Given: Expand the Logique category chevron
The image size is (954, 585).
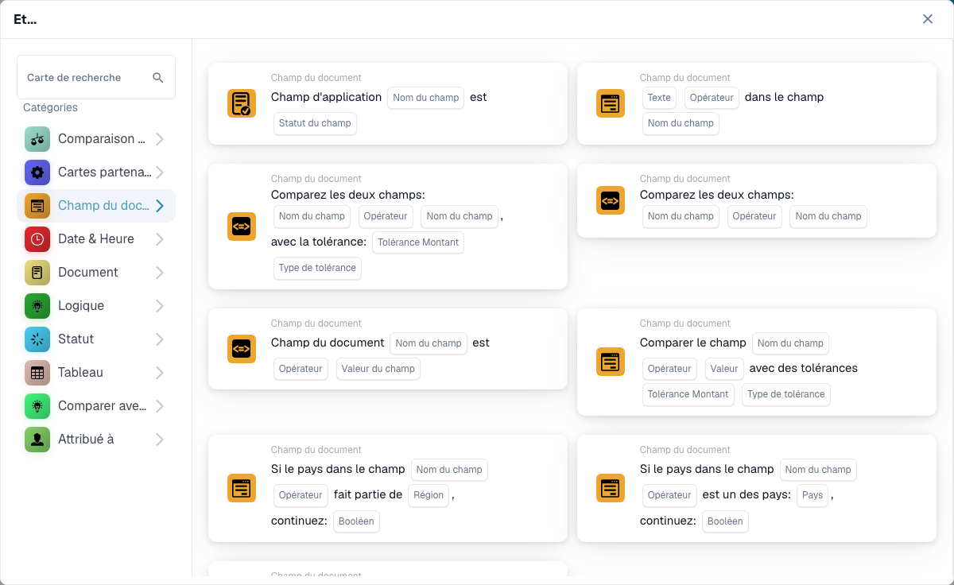Looking at the screenshot, I should [160, 306].
